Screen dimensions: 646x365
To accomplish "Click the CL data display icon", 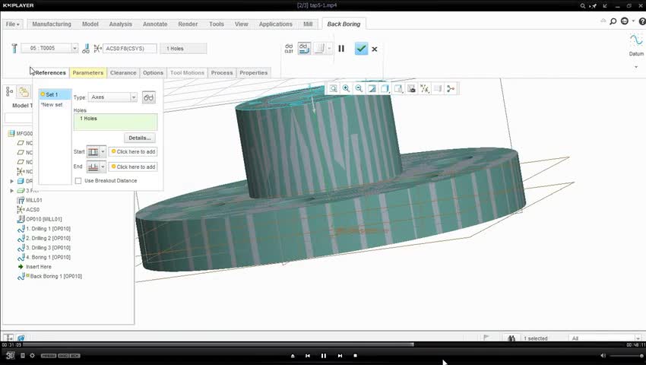I will (x=289, y=49).
